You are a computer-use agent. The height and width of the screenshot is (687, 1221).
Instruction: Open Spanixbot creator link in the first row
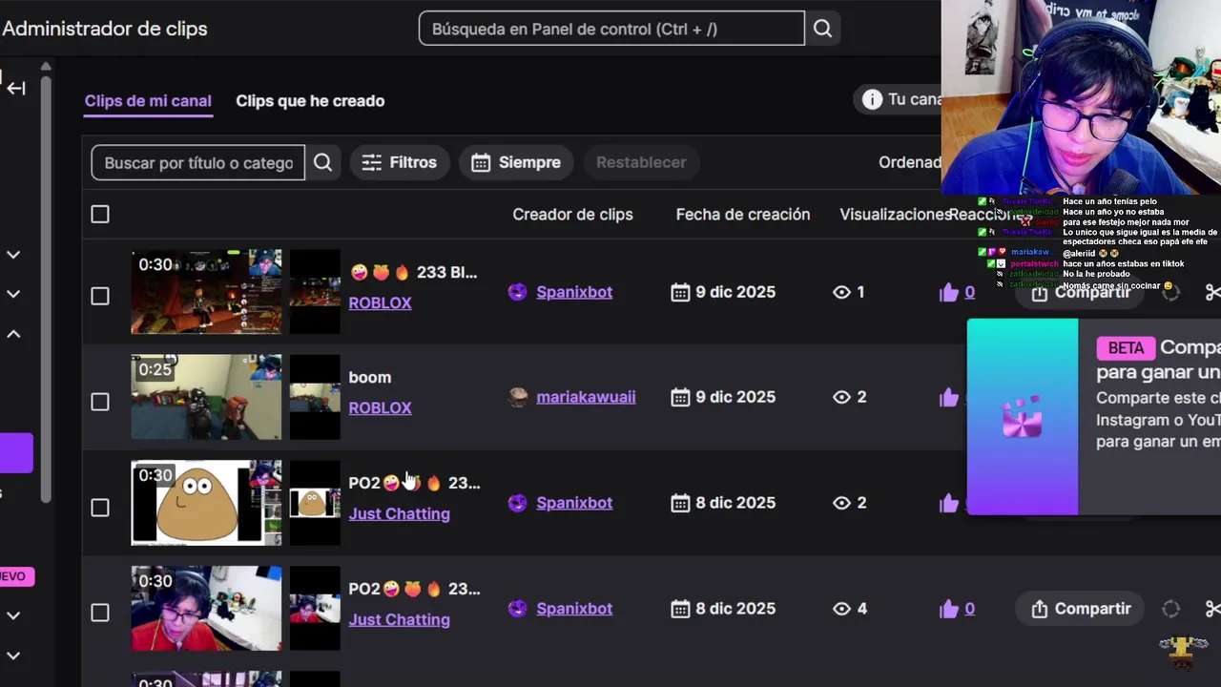pyautogui.click(x=574, y=292)
